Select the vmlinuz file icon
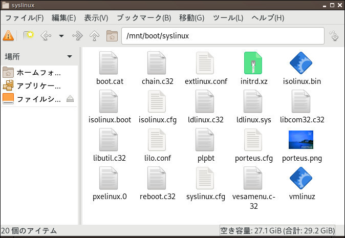Image resolution: width=345 pixels, height=238 pixels. click(301, 178)
